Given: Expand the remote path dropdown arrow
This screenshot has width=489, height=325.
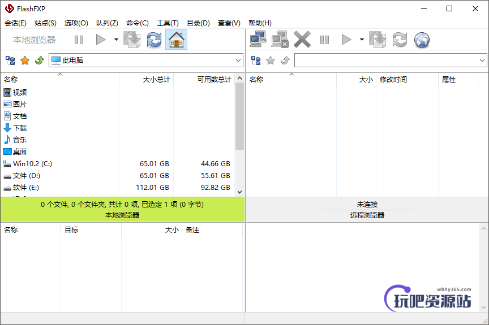Looking at the screenshot, I should tap(482, 60).
